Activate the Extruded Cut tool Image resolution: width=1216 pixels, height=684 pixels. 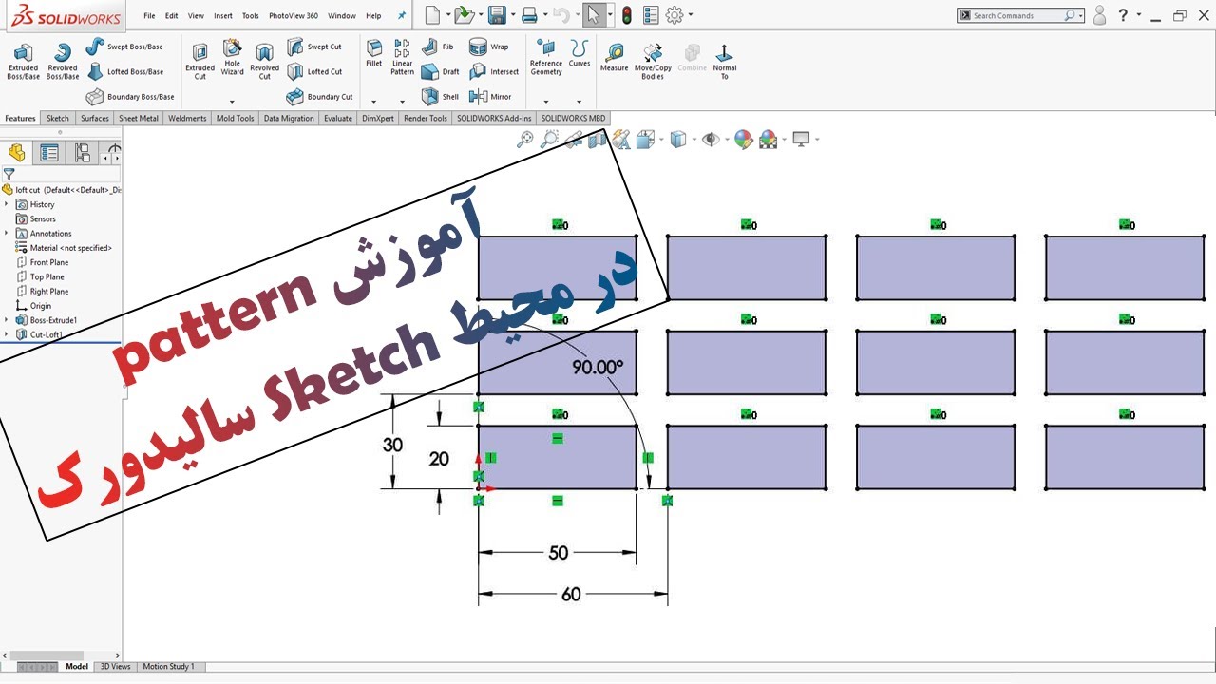click(199, 61)
